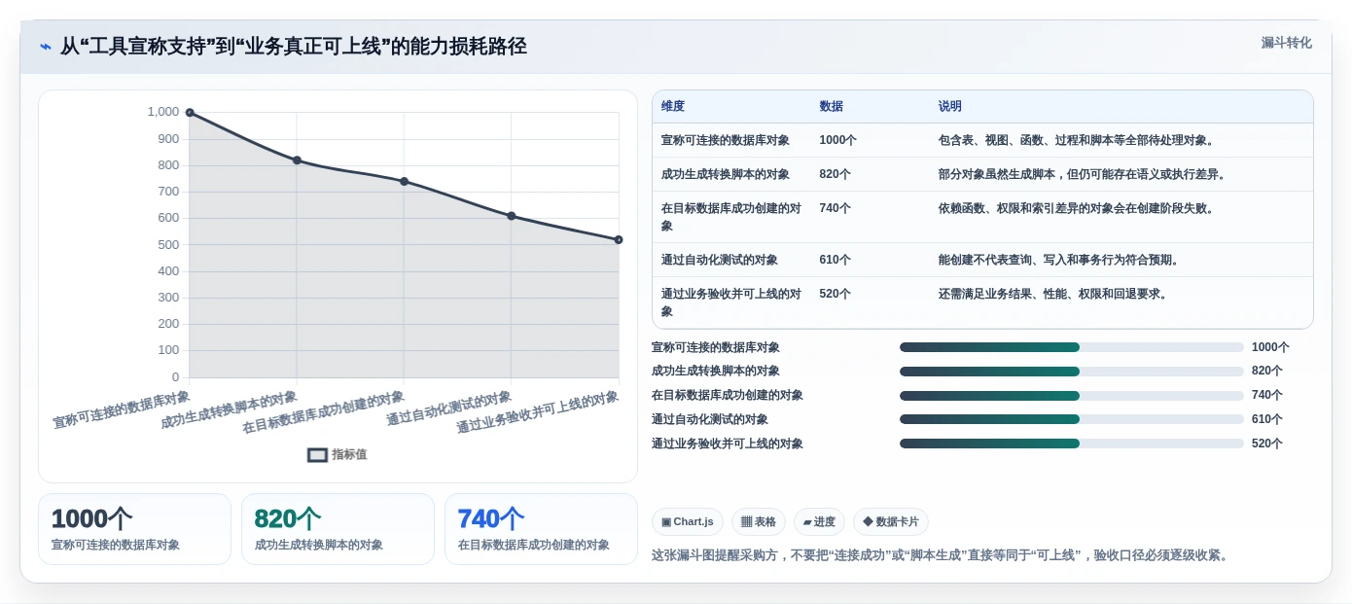Click the lightning icon beside the title
This screenshot has height=604, width=1352.
45,47
